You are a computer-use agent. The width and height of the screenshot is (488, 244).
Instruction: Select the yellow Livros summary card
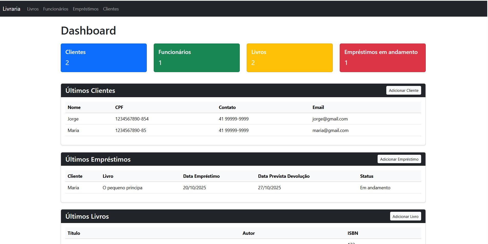click(x=289, y=58)
